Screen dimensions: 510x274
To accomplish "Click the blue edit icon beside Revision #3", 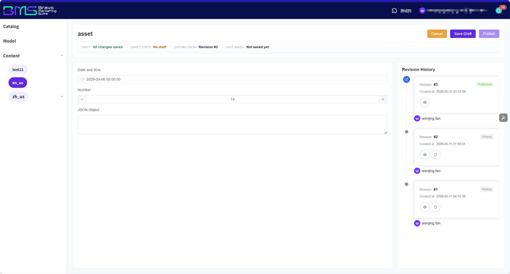I will point(406,79).
